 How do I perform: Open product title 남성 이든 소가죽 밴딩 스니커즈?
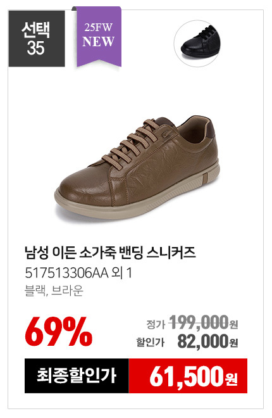110,253
